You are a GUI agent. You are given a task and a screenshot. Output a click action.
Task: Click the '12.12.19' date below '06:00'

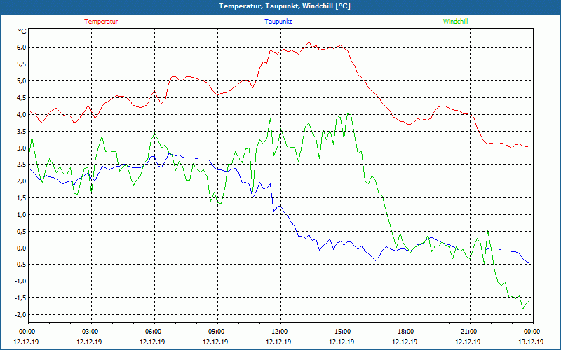pyautogui.click(x=152, y=342)
